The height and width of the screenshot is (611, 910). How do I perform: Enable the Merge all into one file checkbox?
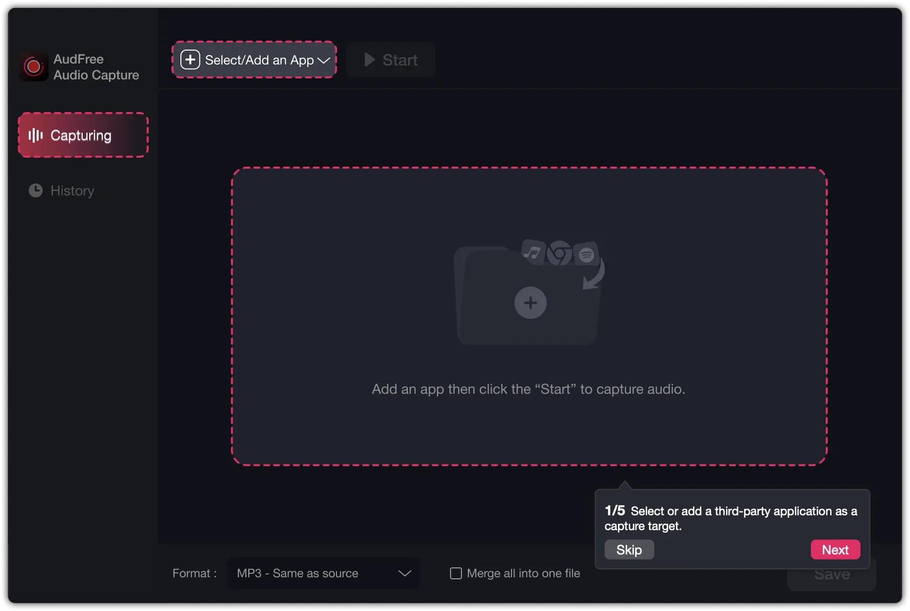[455, 573]
